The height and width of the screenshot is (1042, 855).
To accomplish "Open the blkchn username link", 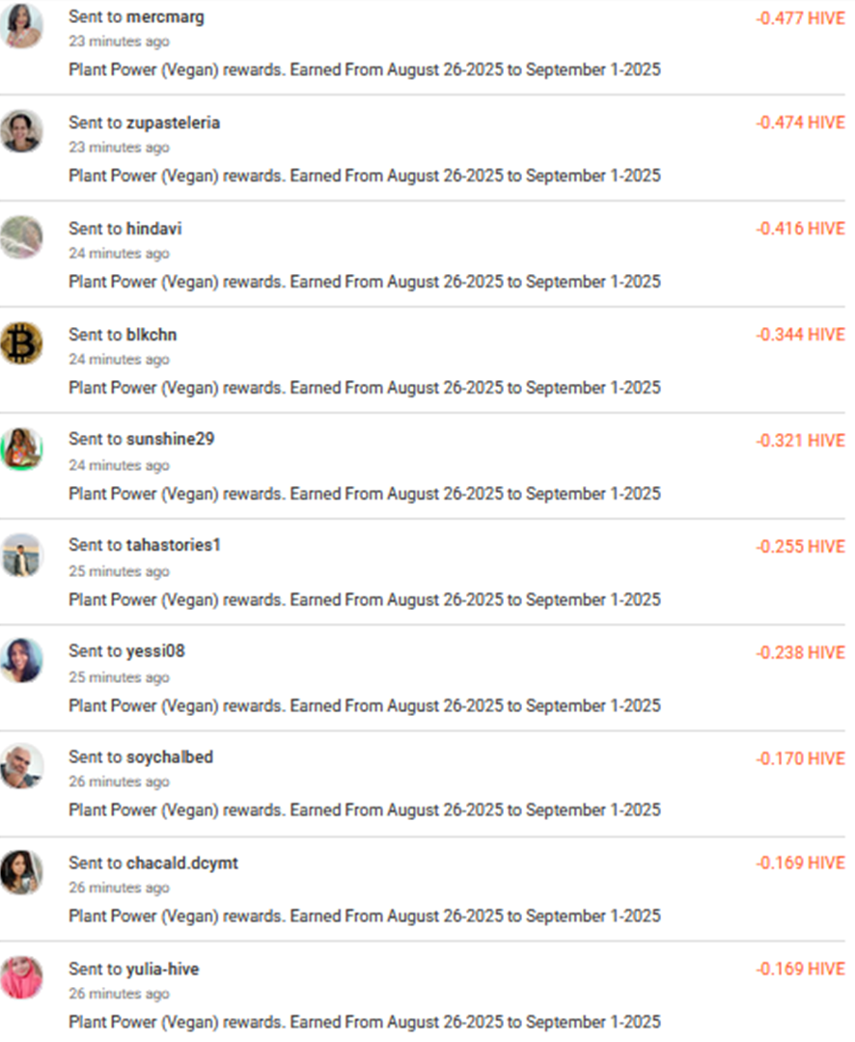I will [152, 335].
